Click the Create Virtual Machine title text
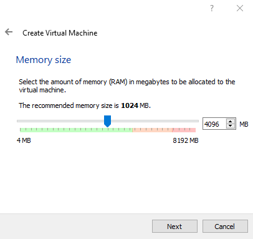The image size is (253, 239). (x=60, y=33)
